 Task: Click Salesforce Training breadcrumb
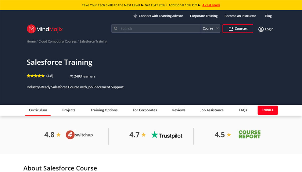coord(93,41)
